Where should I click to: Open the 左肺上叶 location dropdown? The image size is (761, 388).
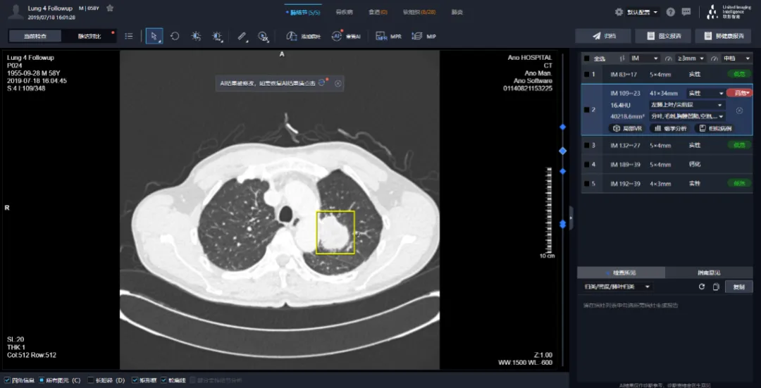click(686, 105)
